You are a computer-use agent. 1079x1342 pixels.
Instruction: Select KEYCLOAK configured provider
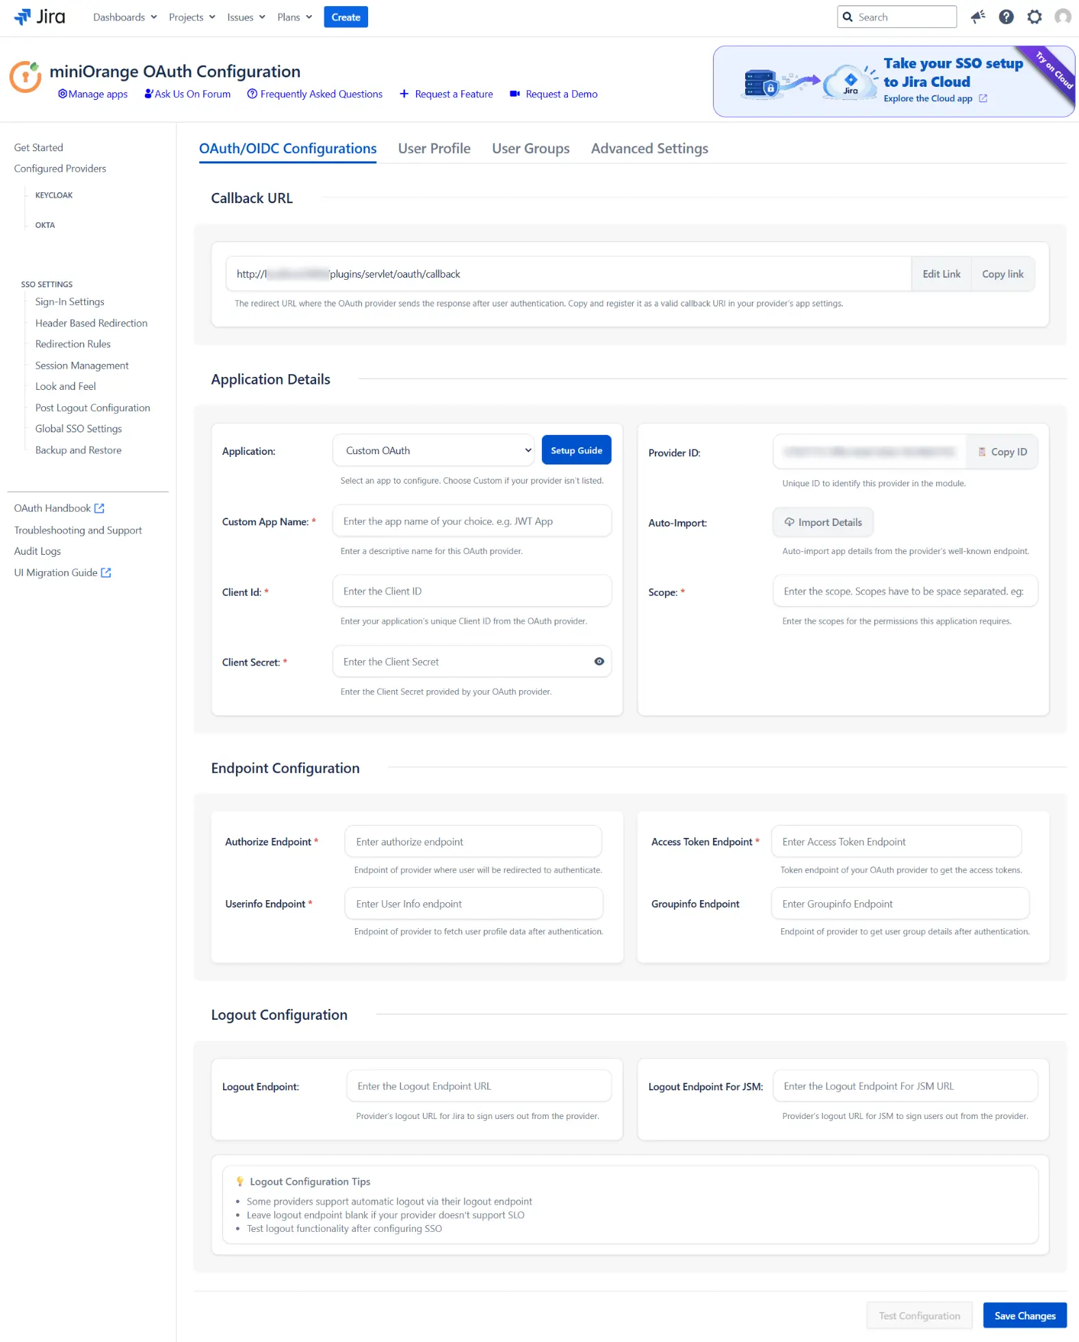pos(54,195)
